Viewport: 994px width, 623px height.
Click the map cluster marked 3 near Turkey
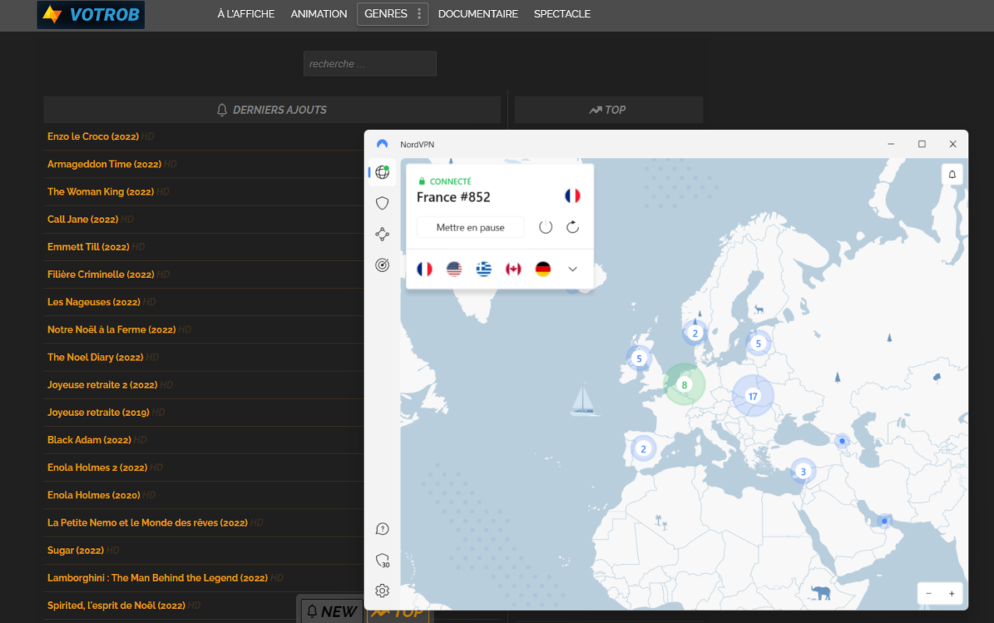pos(802,471)
